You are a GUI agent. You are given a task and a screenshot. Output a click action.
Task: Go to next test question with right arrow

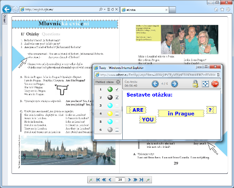tap(174, 84)
